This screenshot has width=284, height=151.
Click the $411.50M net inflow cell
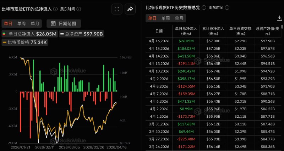186,56
